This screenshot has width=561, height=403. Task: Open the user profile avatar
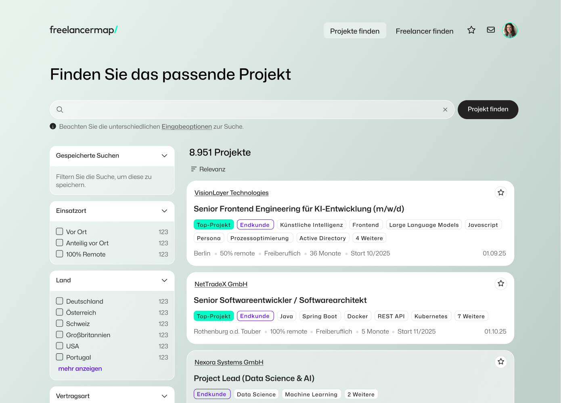(x=510, y=30)
